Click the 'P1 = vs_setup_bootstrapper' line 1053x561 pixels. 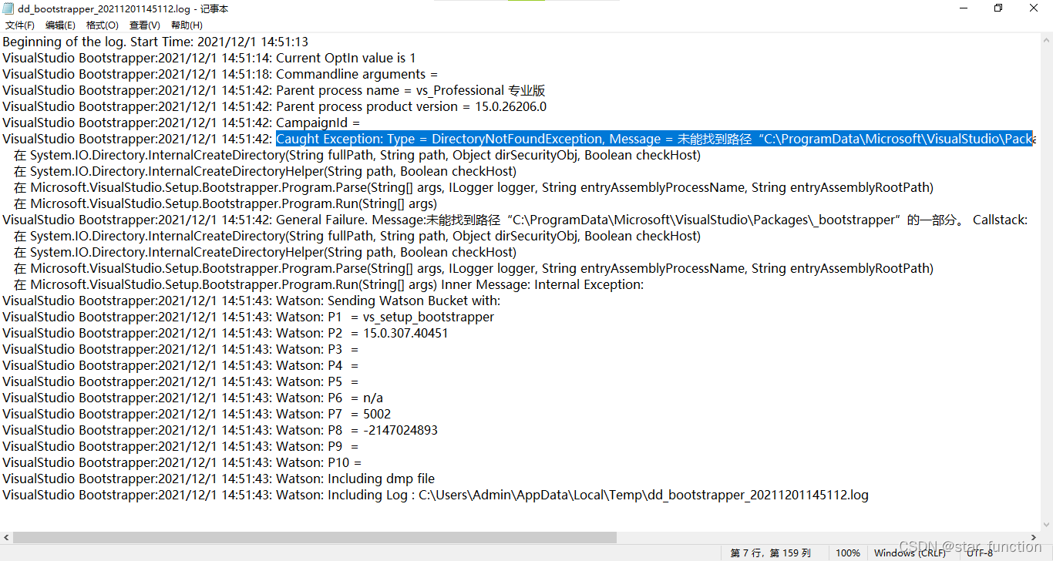point(248,317)
